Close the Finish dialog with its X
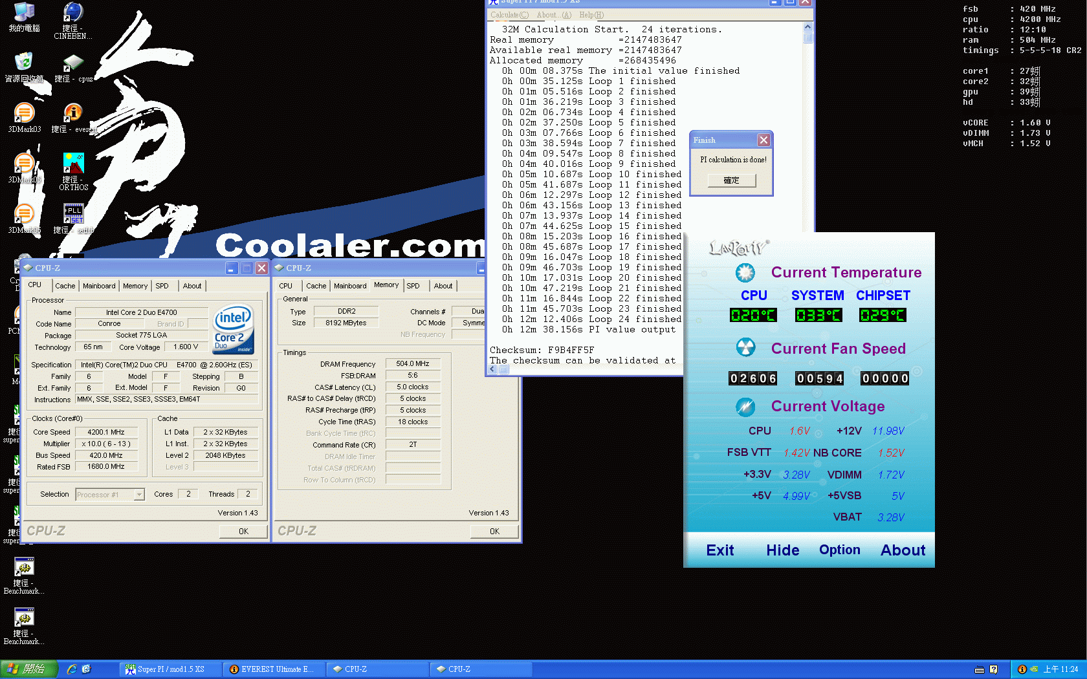 [763, 140]
